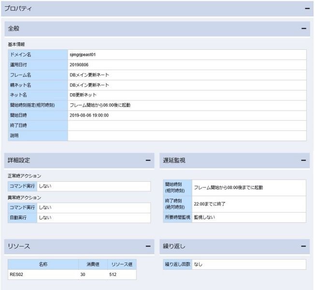
Task: Select the 開始日時 value 2019-08-06 19:00:00
Action: pos(89,116)
